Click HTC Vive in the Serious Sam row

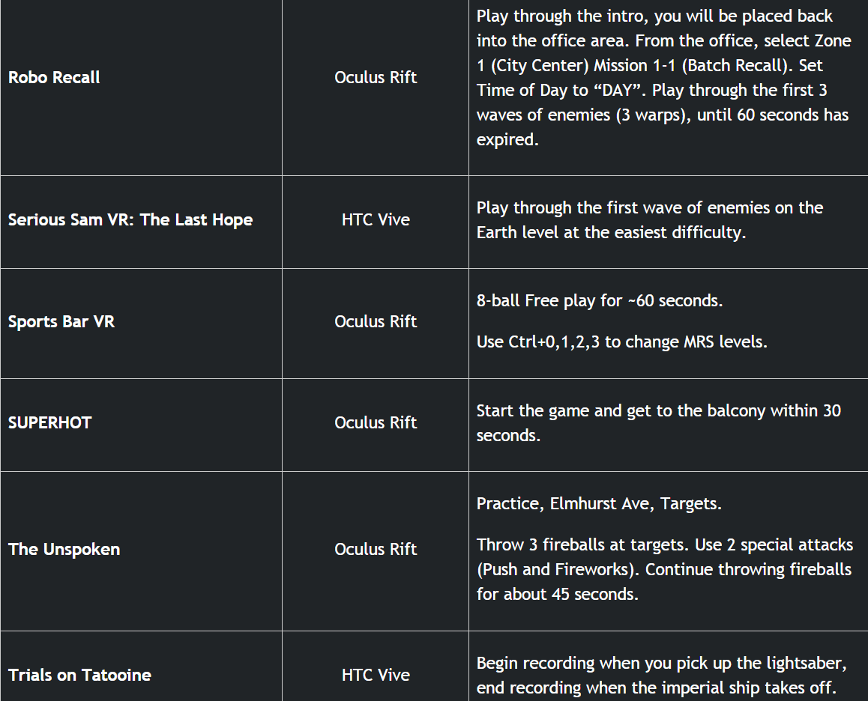pyautogui.click(x=376, y=219)
